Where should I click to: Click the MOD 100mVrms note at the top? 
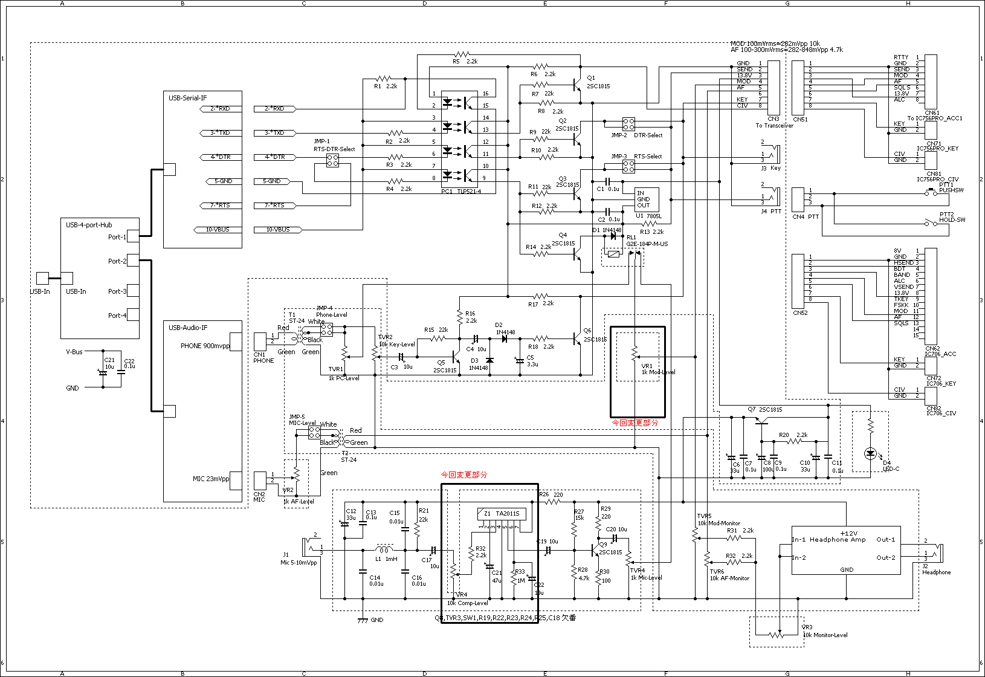(775, 44)
